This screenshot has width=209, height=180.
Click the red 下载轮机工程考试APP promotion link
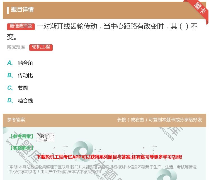point(109,157)
